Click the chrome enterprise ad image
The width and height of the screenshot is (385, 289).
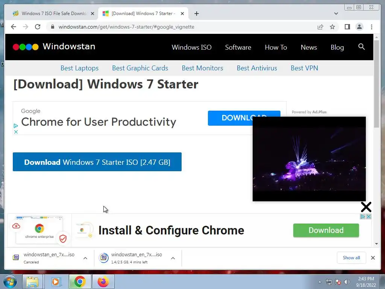39,230
